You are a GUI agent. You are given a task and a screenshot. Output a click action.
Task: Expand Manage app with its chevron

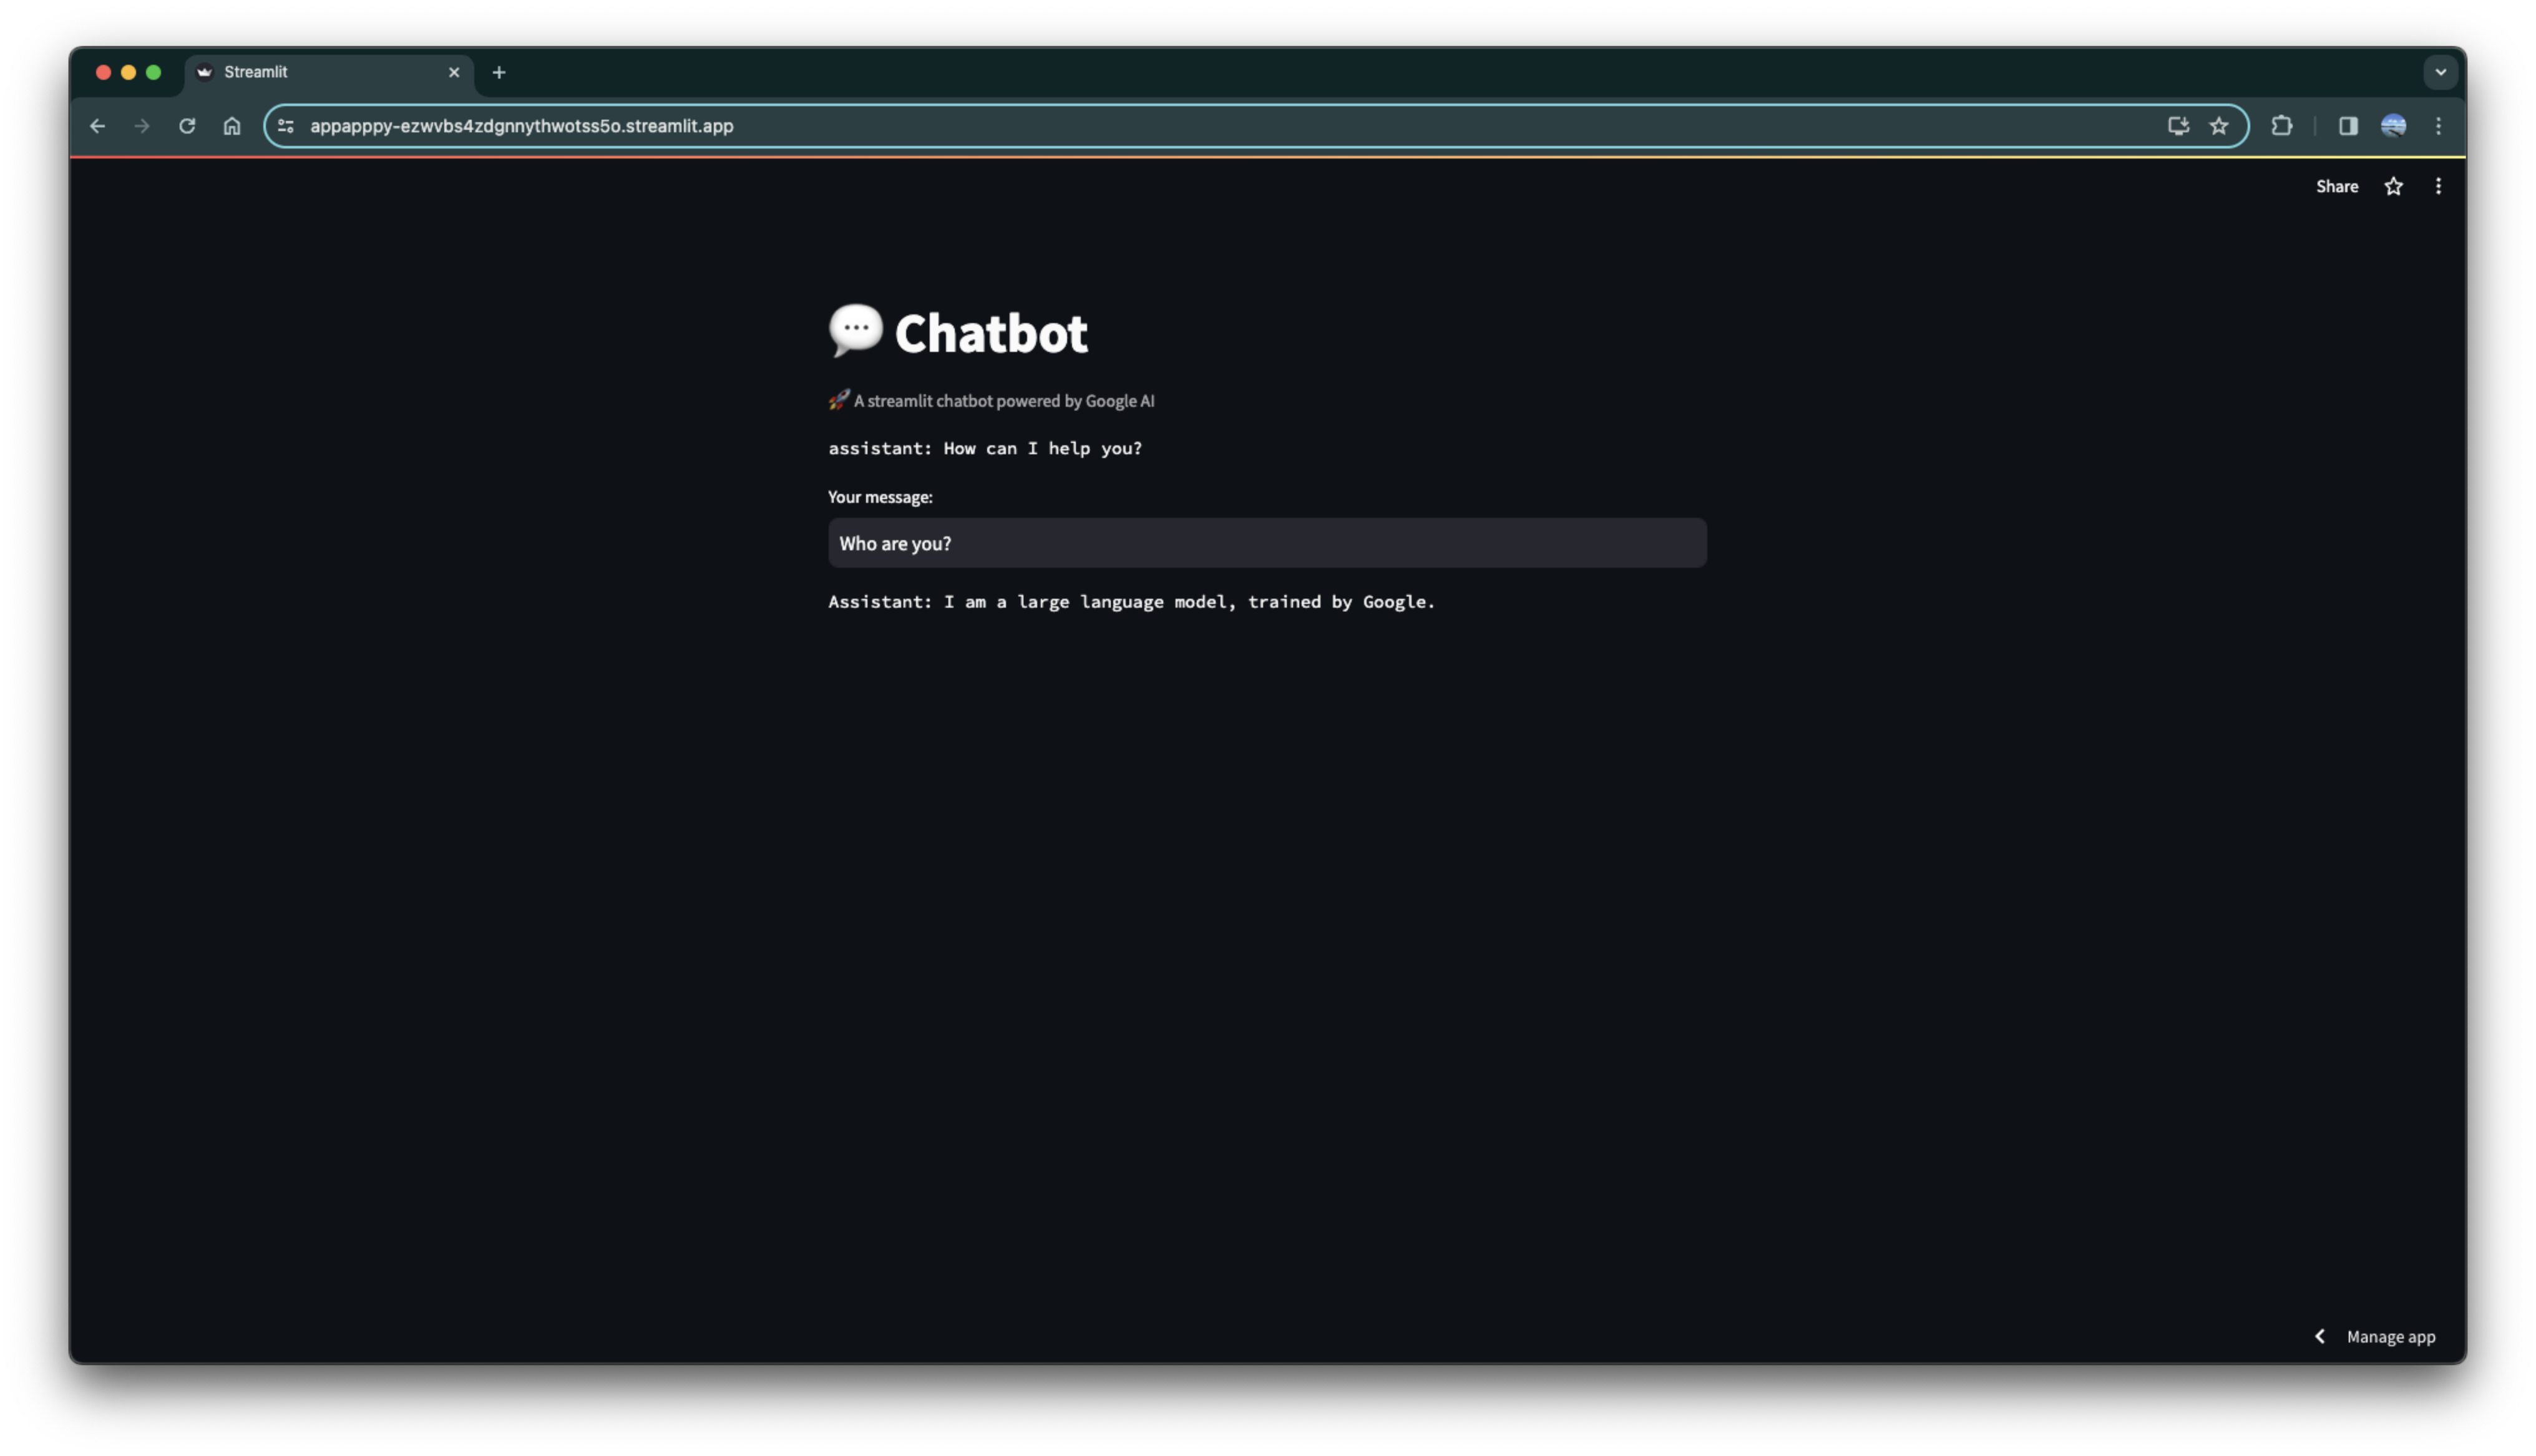2321,1336
